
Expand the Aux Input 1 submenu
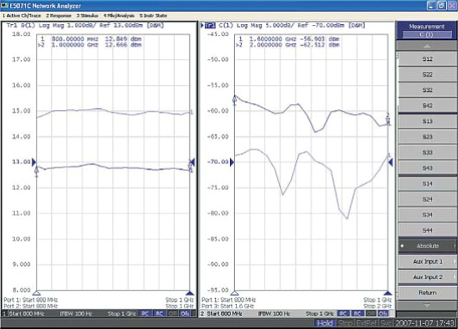point(427,262)
